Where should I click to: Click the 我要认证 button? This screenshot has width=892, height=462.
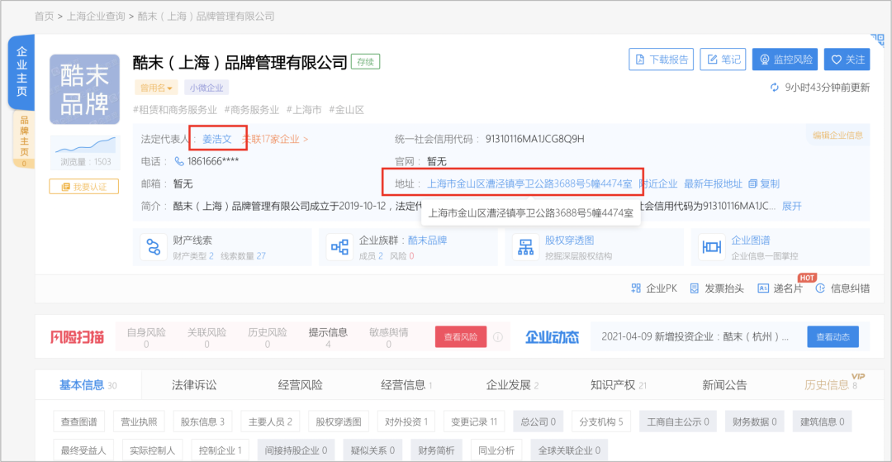(84, 187)
